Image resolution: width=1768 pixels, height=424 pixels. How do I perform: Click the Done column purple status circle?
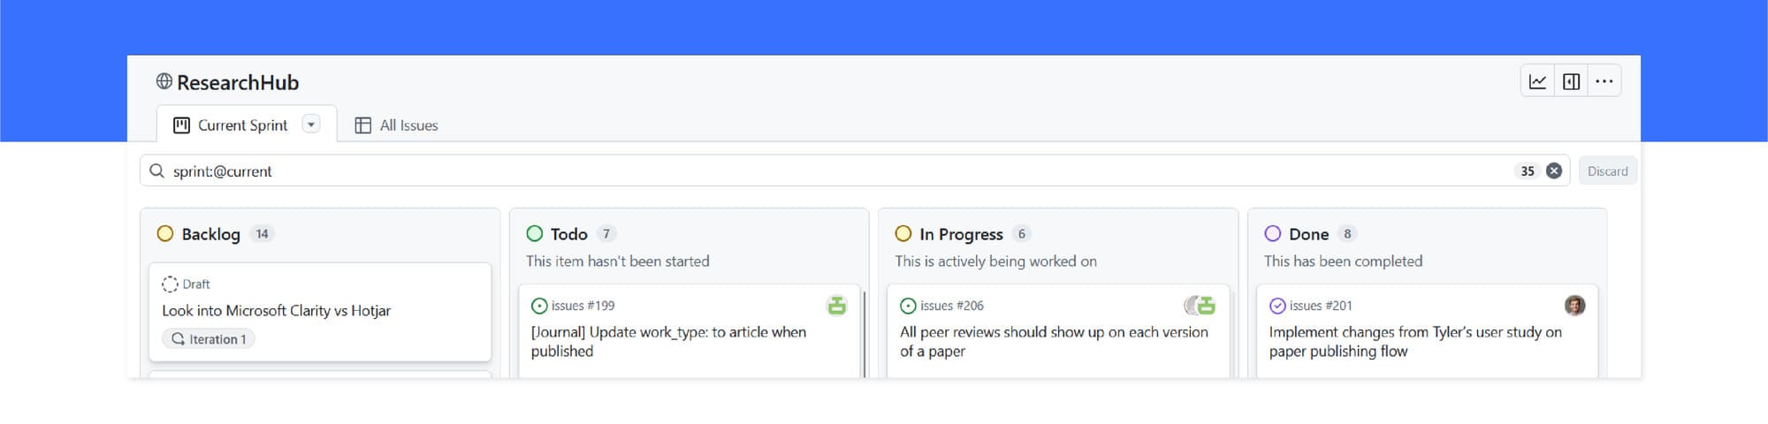[1272, 234]
